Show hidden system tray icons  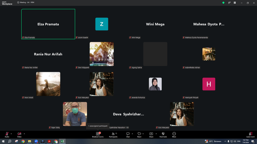[x=225, y=141]
